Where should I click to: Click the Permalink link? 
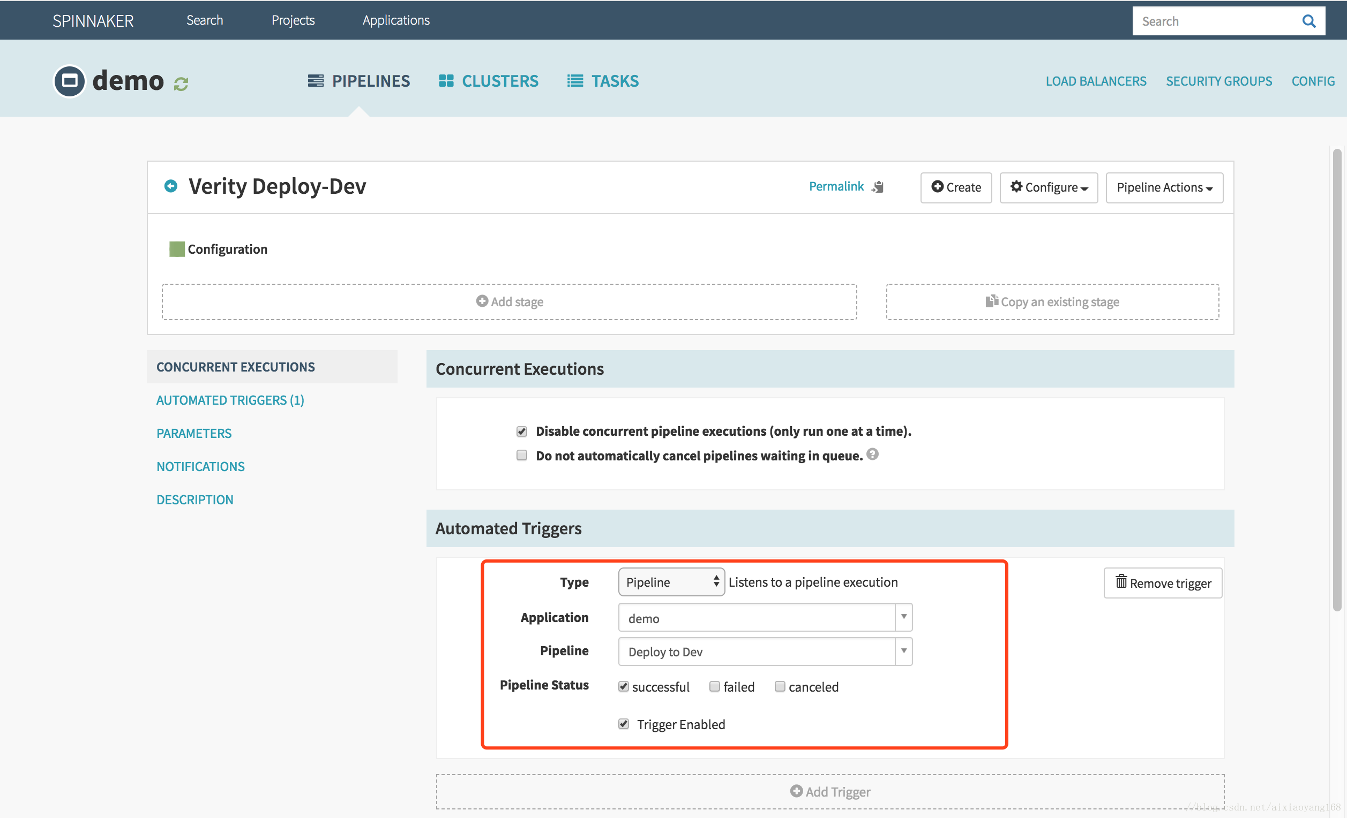click(836, 186)
